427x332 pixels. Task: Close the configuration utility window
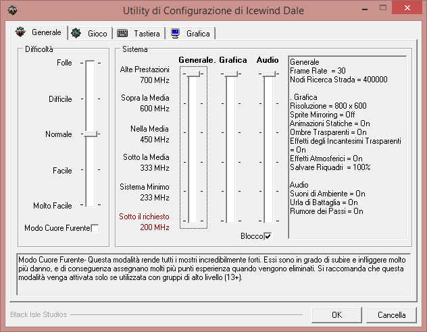point(407,7)
